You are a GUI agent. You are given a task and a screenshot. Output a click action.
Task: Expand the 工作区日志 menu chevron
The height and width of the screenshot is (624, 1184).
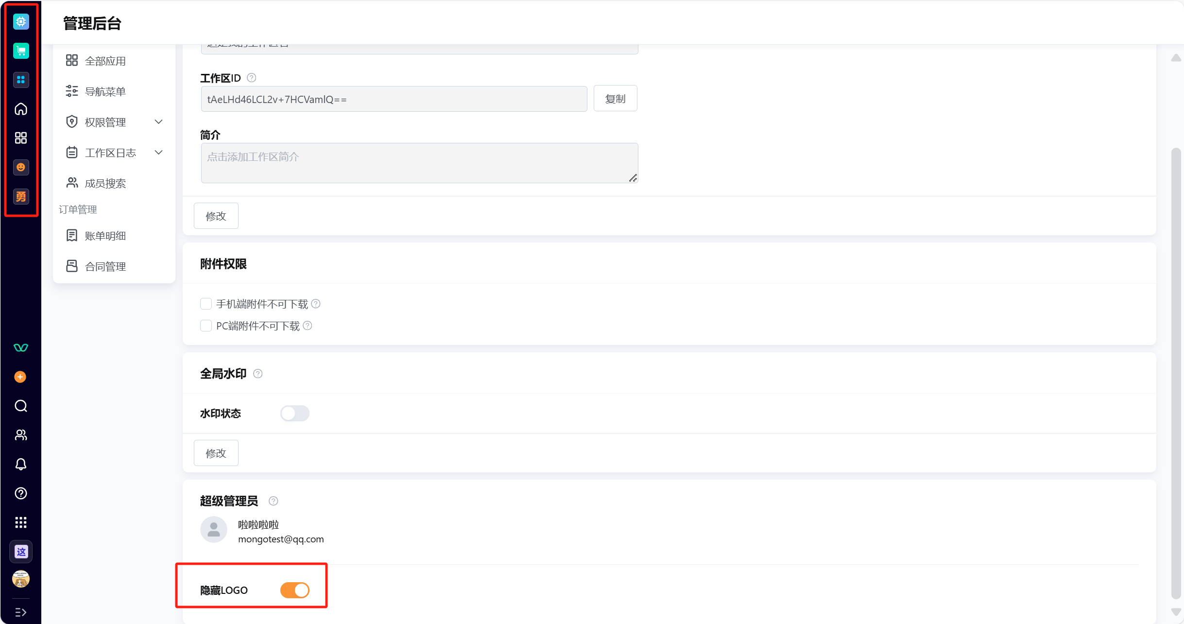[x=158, y=153]
